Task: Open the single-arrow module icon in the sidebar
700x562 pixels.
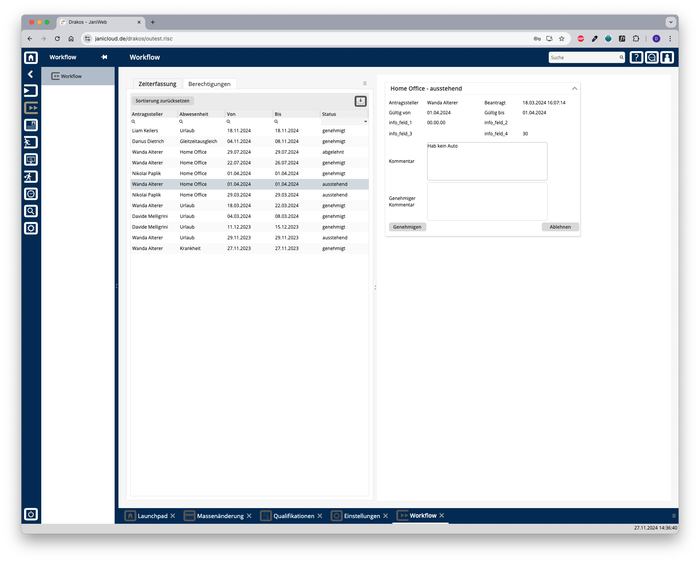Action: tap(31, 91)
